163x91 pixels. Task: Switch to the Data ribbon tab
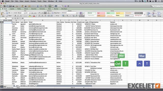point(49,9)
